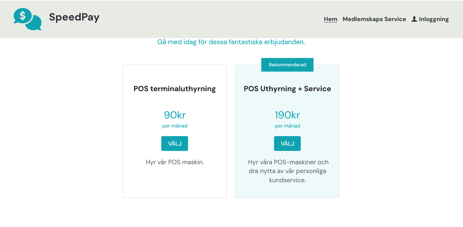Open the Inloggning option
This screenshot has height=227, width=463.
pos(434,19)
